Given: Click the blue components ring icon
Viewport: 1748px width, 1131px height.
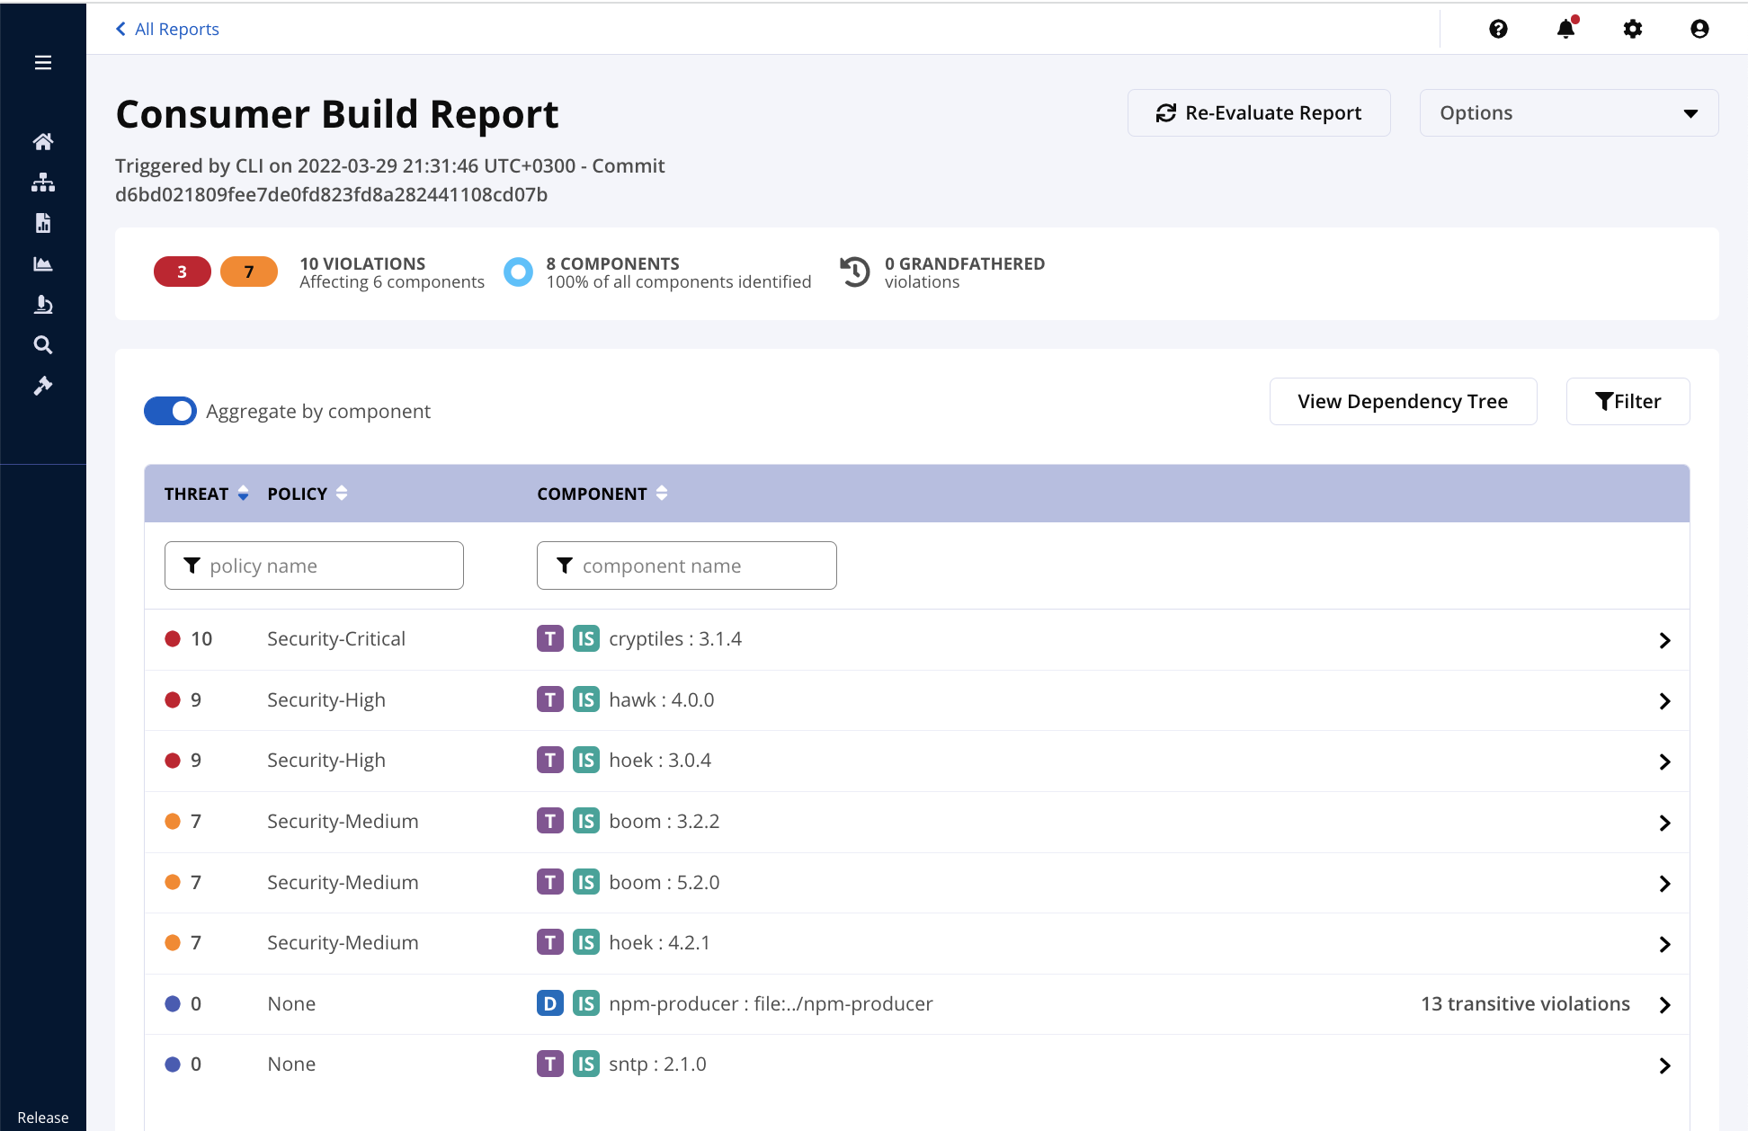Looking at the screenshot, I should click(518, 272).
